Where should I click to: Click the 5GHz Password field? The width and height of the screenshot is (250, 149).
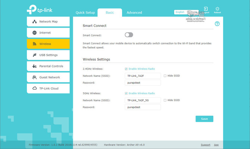(x=143, y=107)
